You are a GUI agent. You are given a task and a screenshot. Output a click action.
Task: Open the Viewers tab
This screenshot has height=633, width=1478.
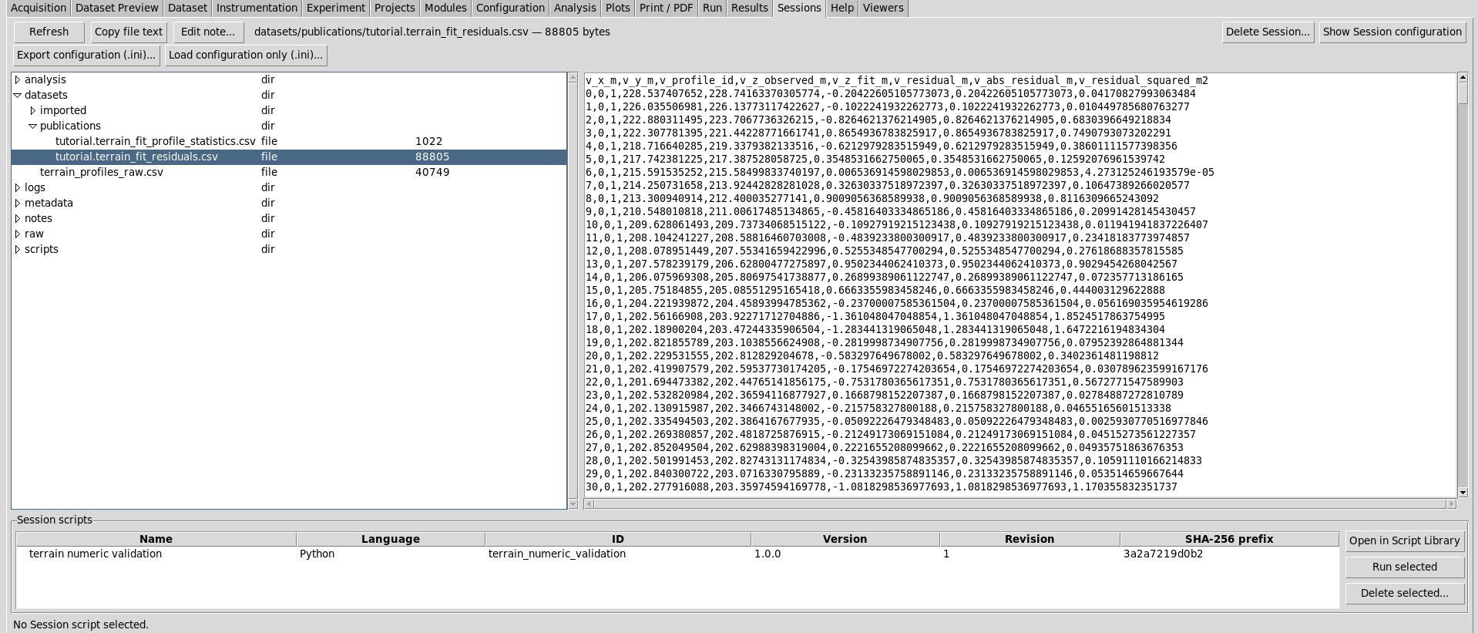883,8
